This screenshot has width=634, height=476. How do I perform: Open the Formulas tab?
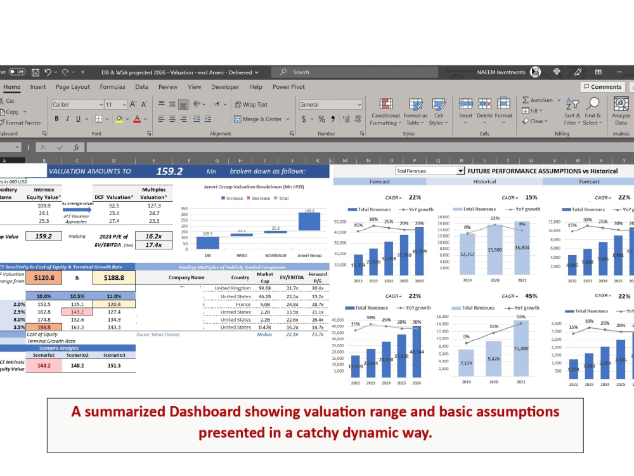(x=112, y=86)
